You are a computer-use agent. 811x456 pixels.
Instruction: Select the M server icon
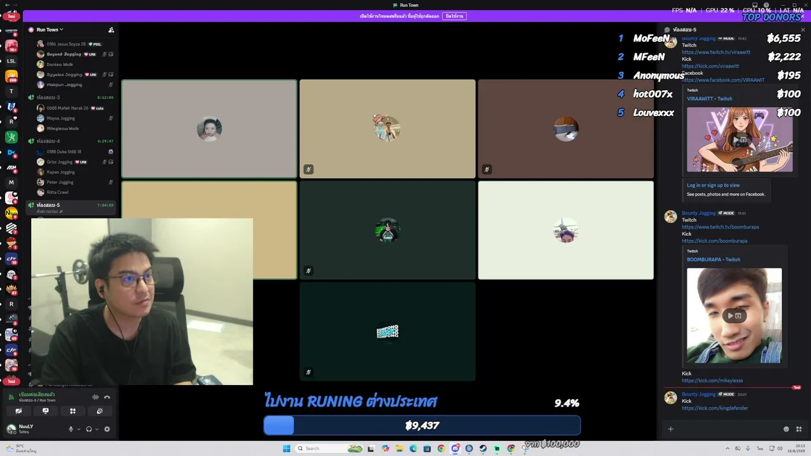coord(11,182)
